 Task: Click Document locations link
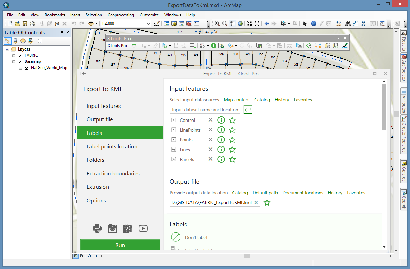303,193
